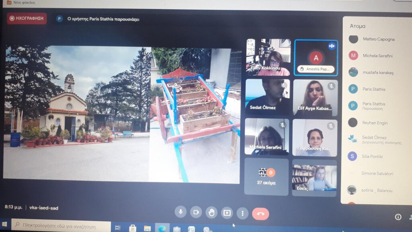The width and height of the screenshot is (412, 232).
Task: Select your own Εσείς video tile
Action: click(314, 178)
